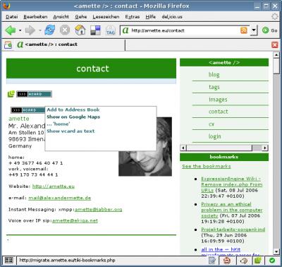Click the green Back arrow button
282x267 pixels.
click(x=11, y=30)
